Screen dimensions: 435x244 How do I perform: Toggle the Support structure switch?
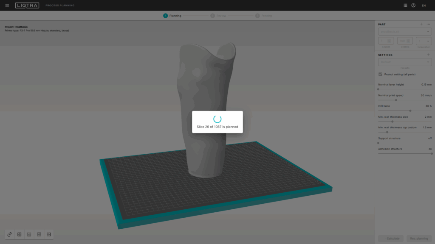(x=379, y=143)
